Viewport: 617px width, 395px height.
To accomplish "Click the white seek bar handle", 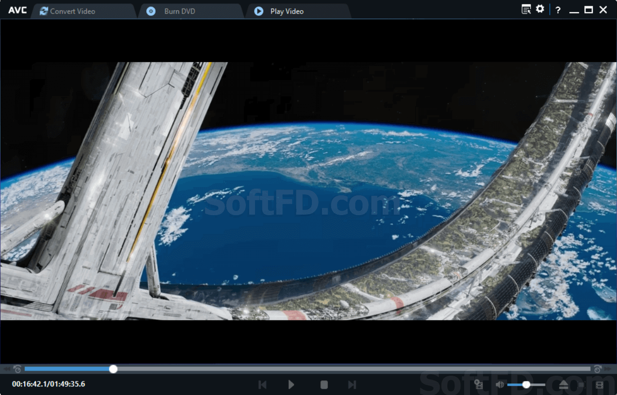I will click(113, 369).
